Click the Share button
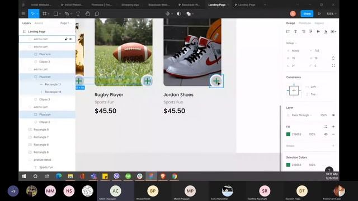Screen dimensions: 358x201 click(307, 13)
